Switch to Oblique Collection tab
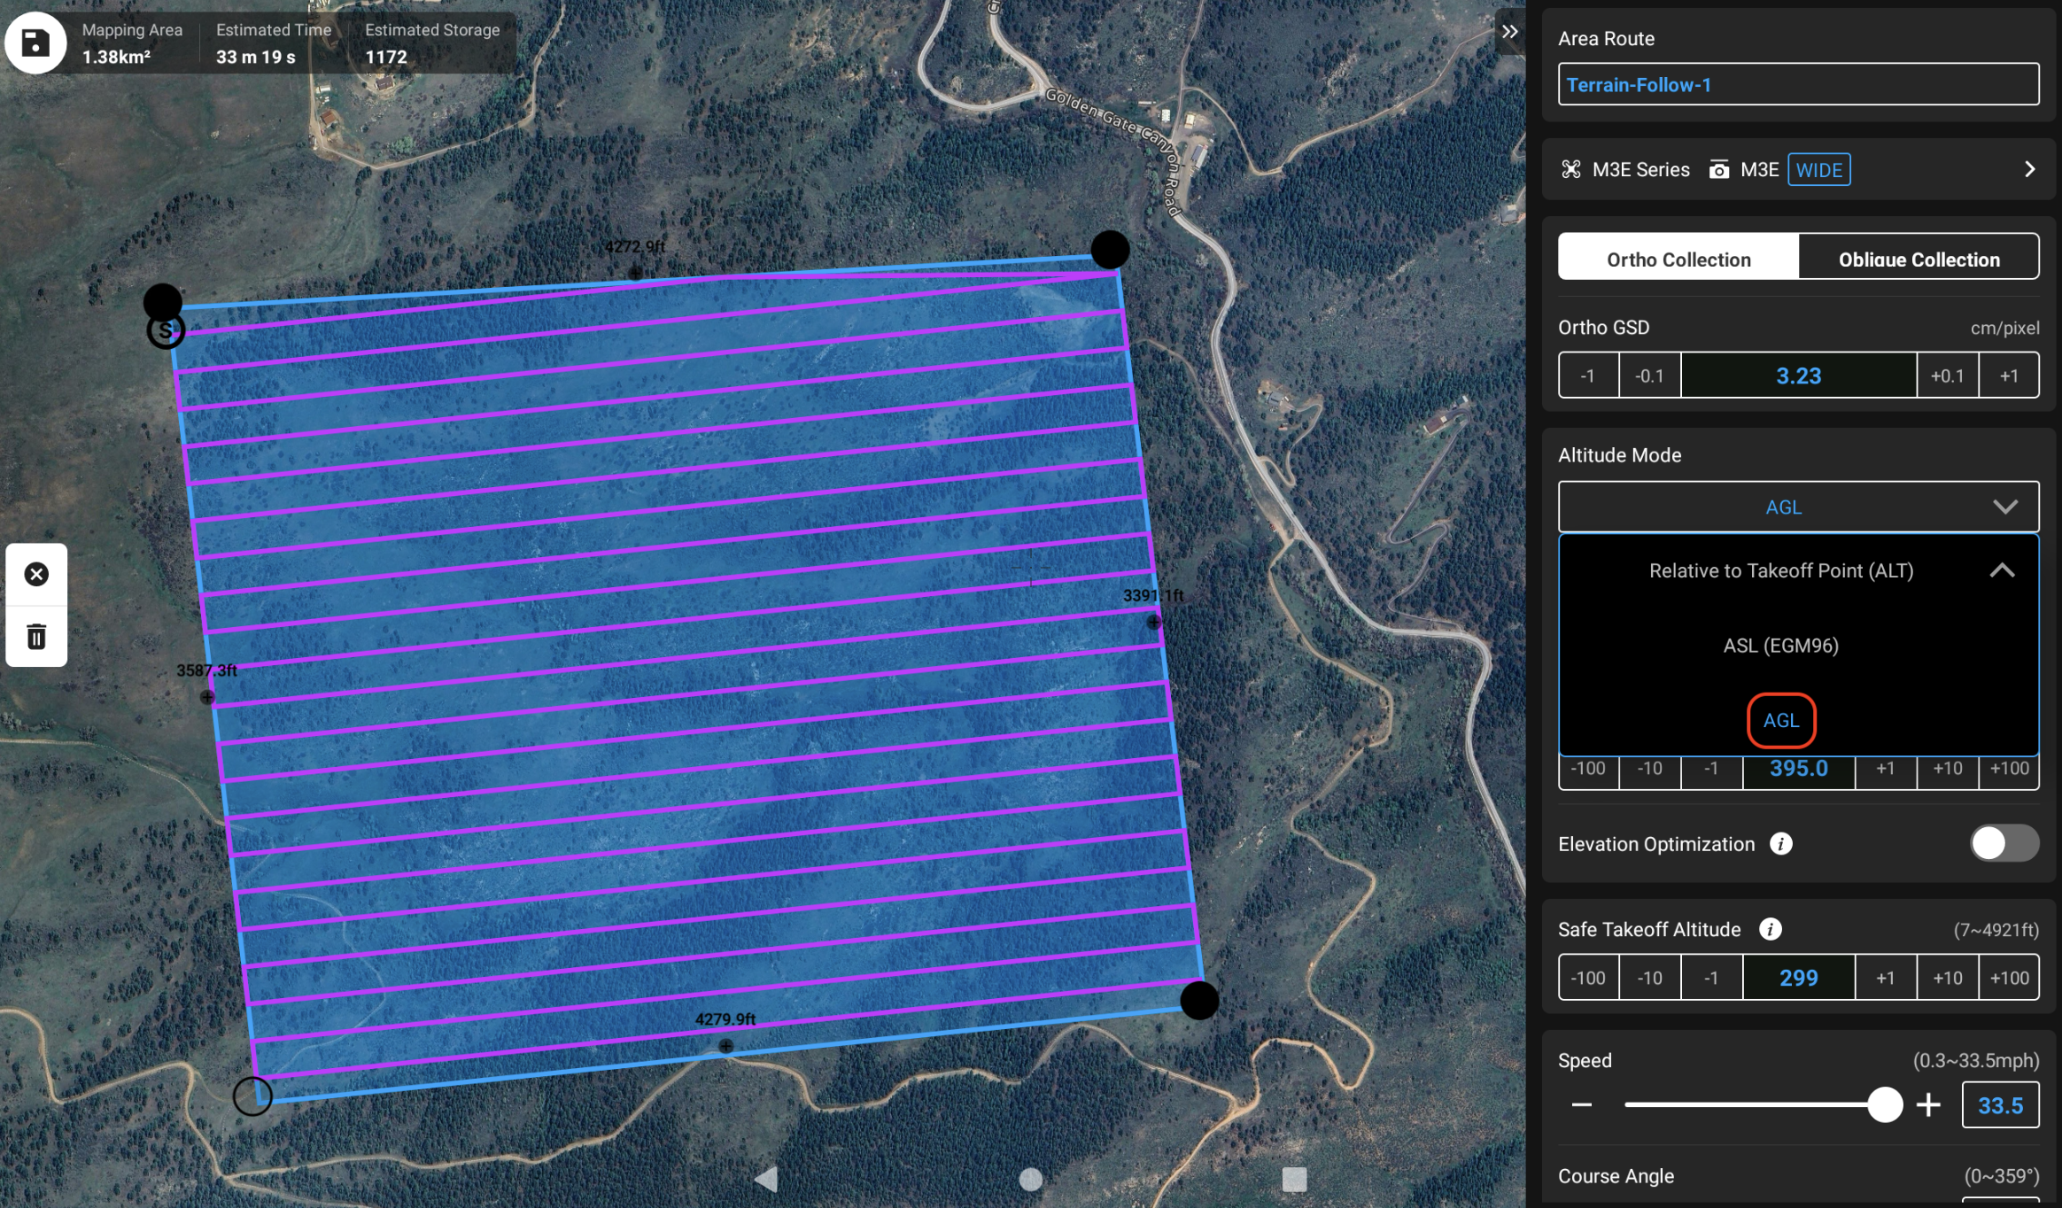 [1919, 259]
